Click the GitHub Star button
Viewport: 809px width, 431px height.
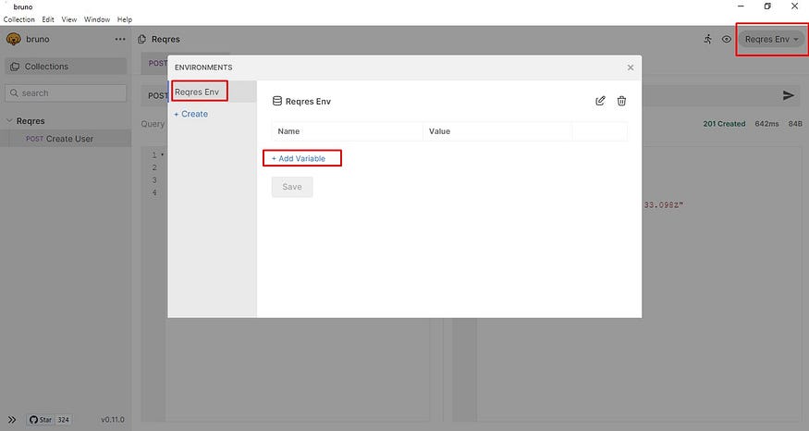(x=41, y=420)
